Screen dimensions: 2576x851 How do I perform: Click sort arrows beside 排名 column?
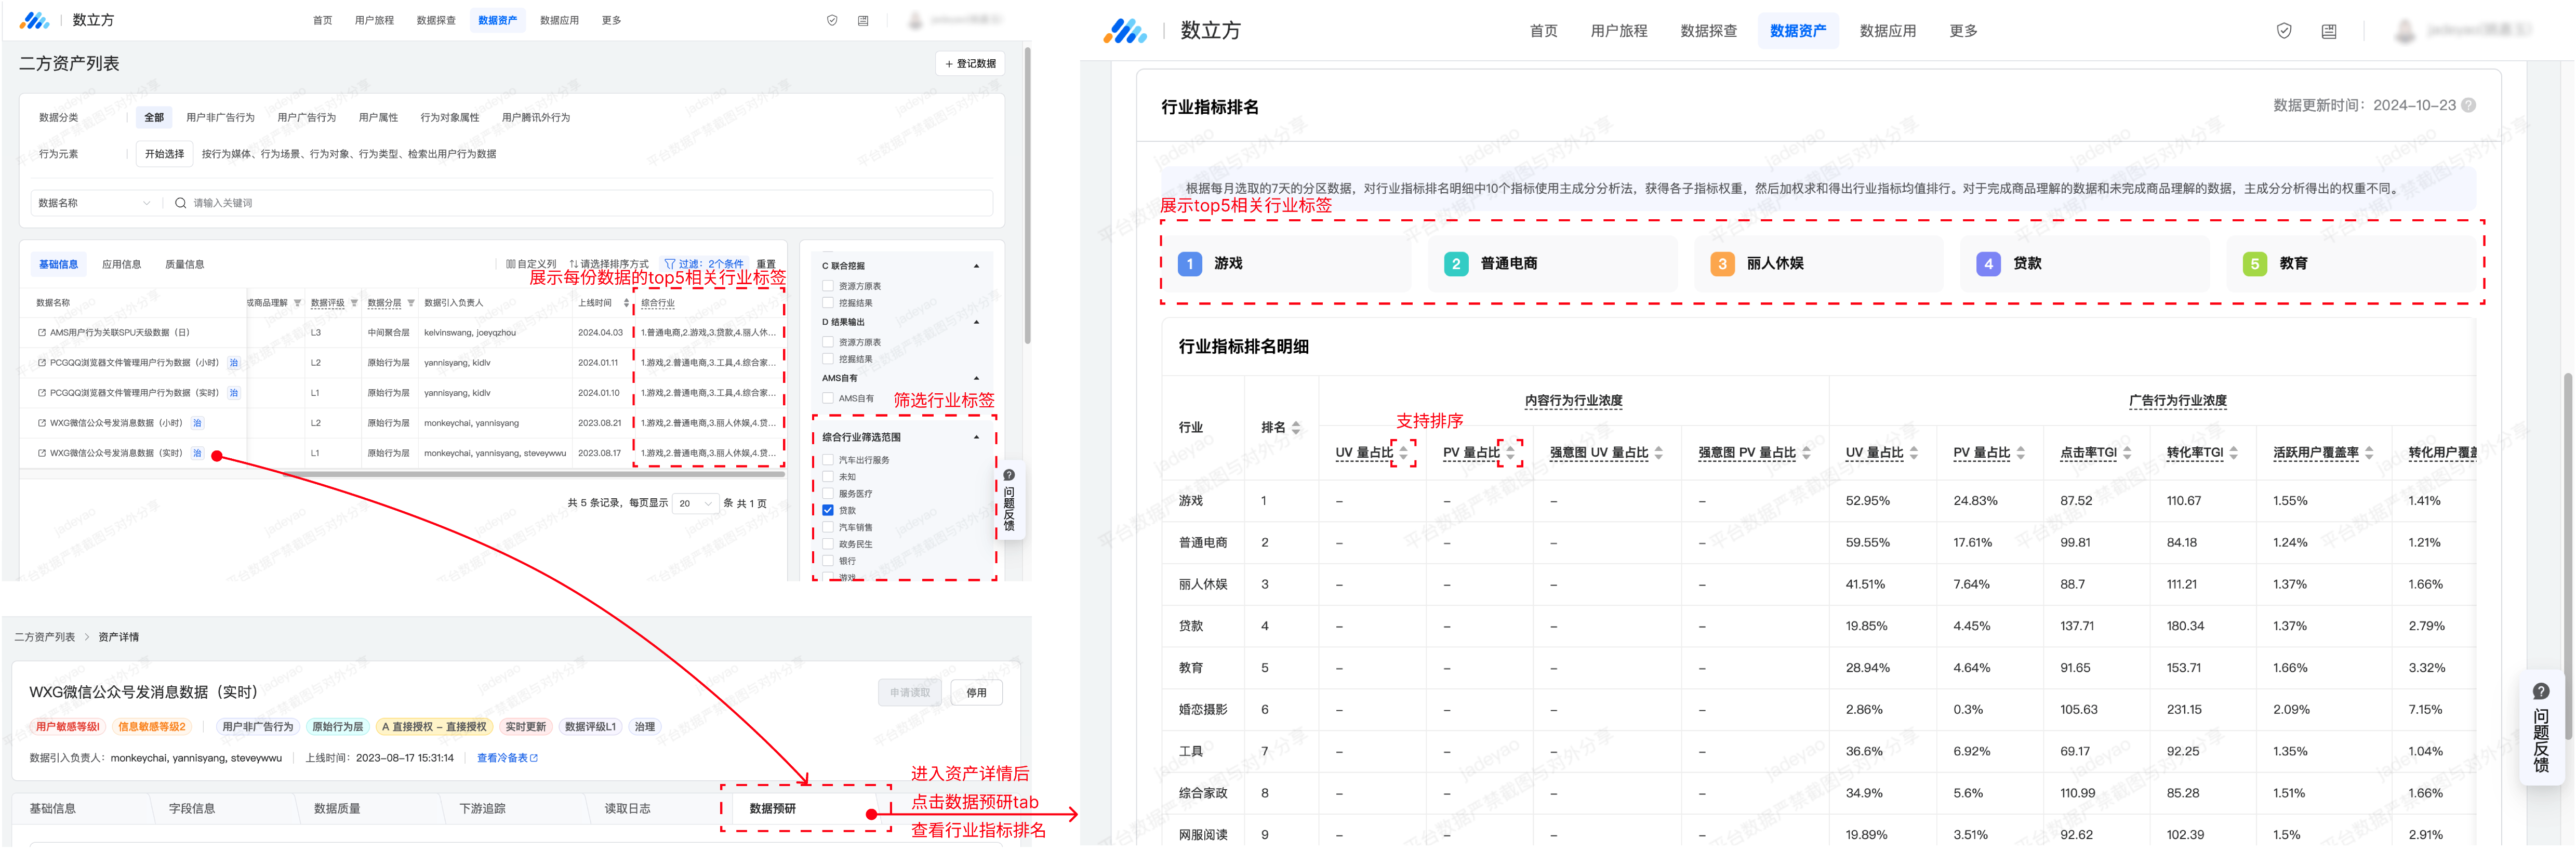click(x=1296, y=428)
